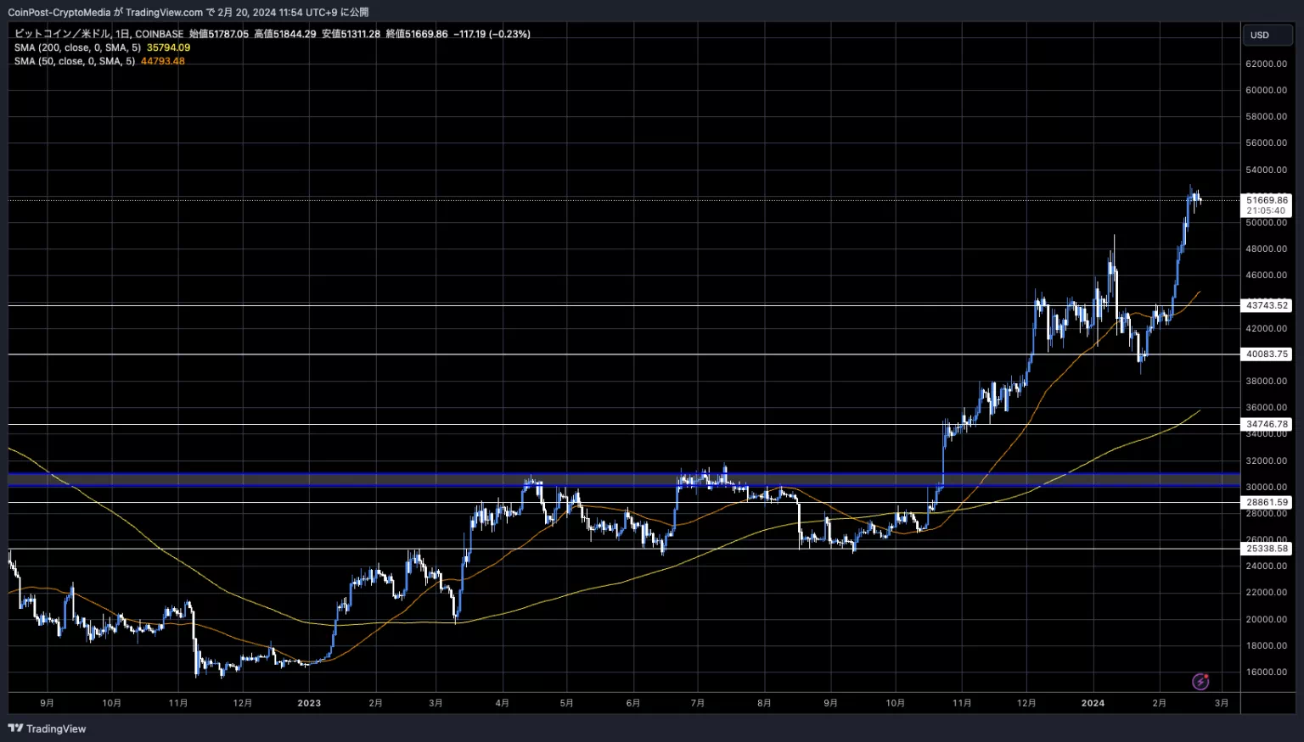
Task: Select the current price label 51669.86
Action: [1267, 200]
